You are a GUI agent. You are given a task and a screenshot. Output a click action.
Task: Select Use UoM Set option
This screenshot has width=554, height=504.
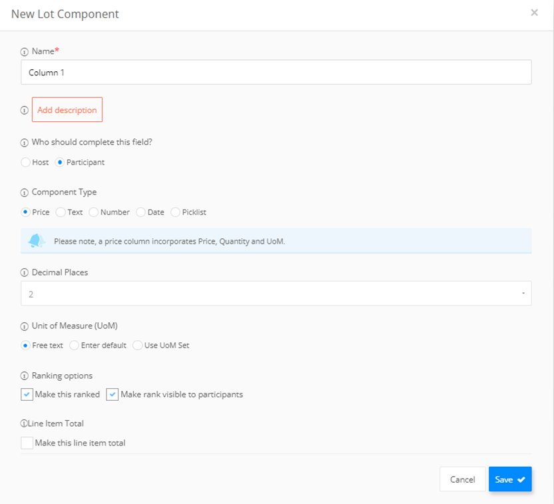pos(137,345)
